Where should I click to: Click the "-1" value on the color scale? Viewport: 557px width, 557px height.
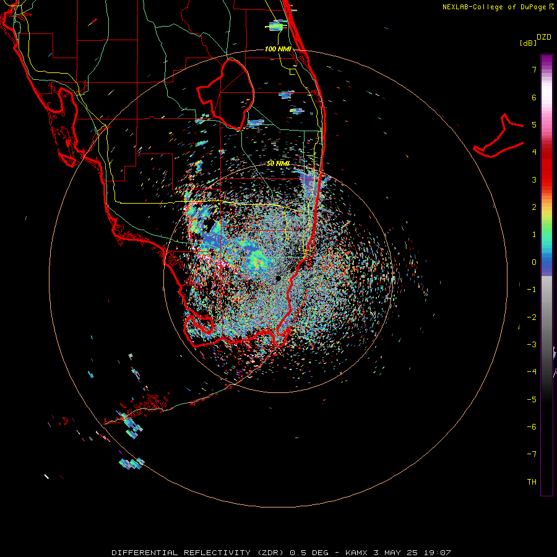click(x=532, y=290)
